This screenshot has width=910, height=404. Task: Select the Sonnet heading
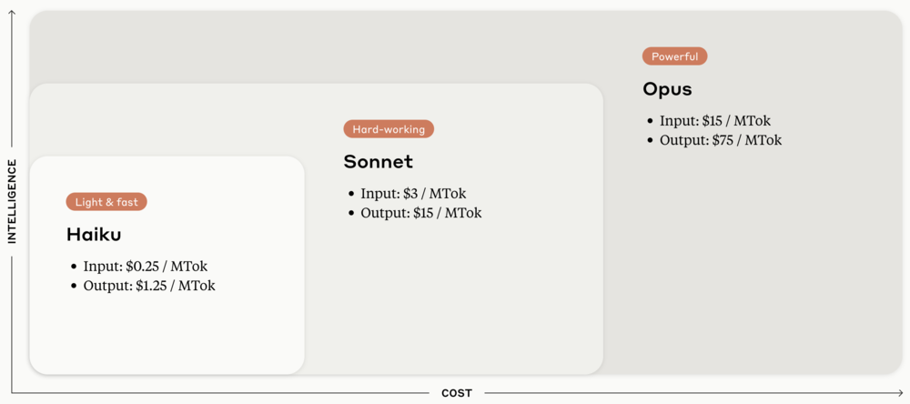(x=378, y=162)
